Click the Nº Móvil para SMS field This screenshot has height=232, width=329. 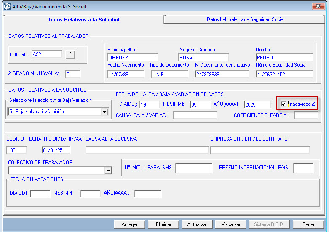pyautogui.click(x=194, y=168)
